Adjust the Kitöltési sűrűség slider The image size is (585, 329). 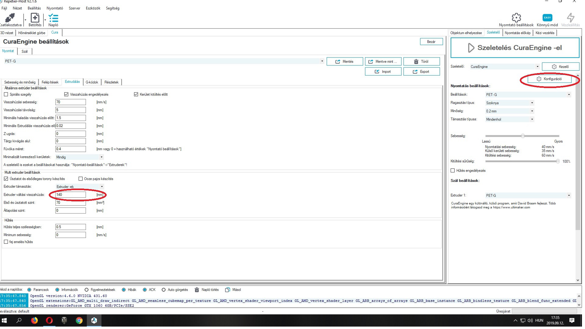(x=558, y=161)
